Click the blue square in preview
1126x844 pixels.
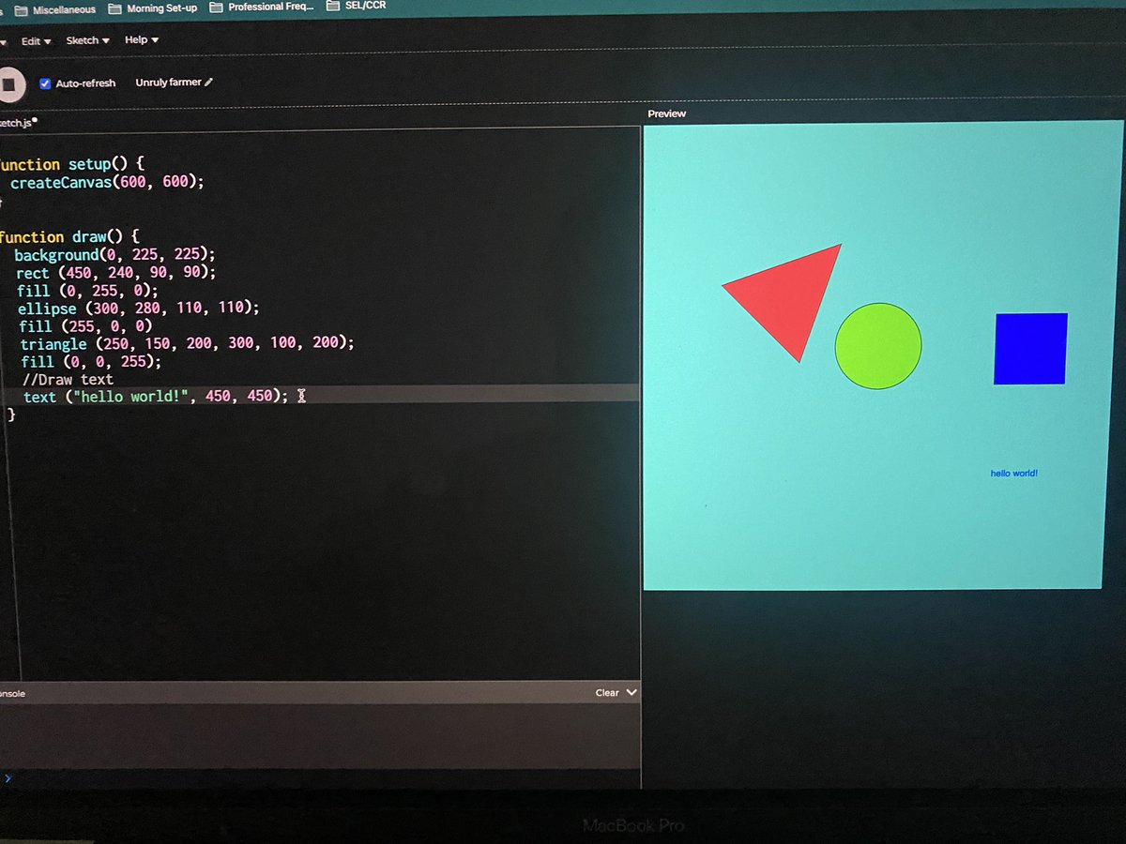1030,349
